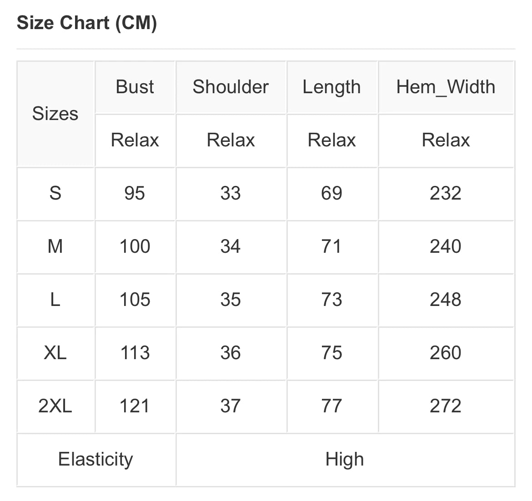Click hem width value 272
Viewport: 532px width, 501px height.
click(x=446, y=406)
